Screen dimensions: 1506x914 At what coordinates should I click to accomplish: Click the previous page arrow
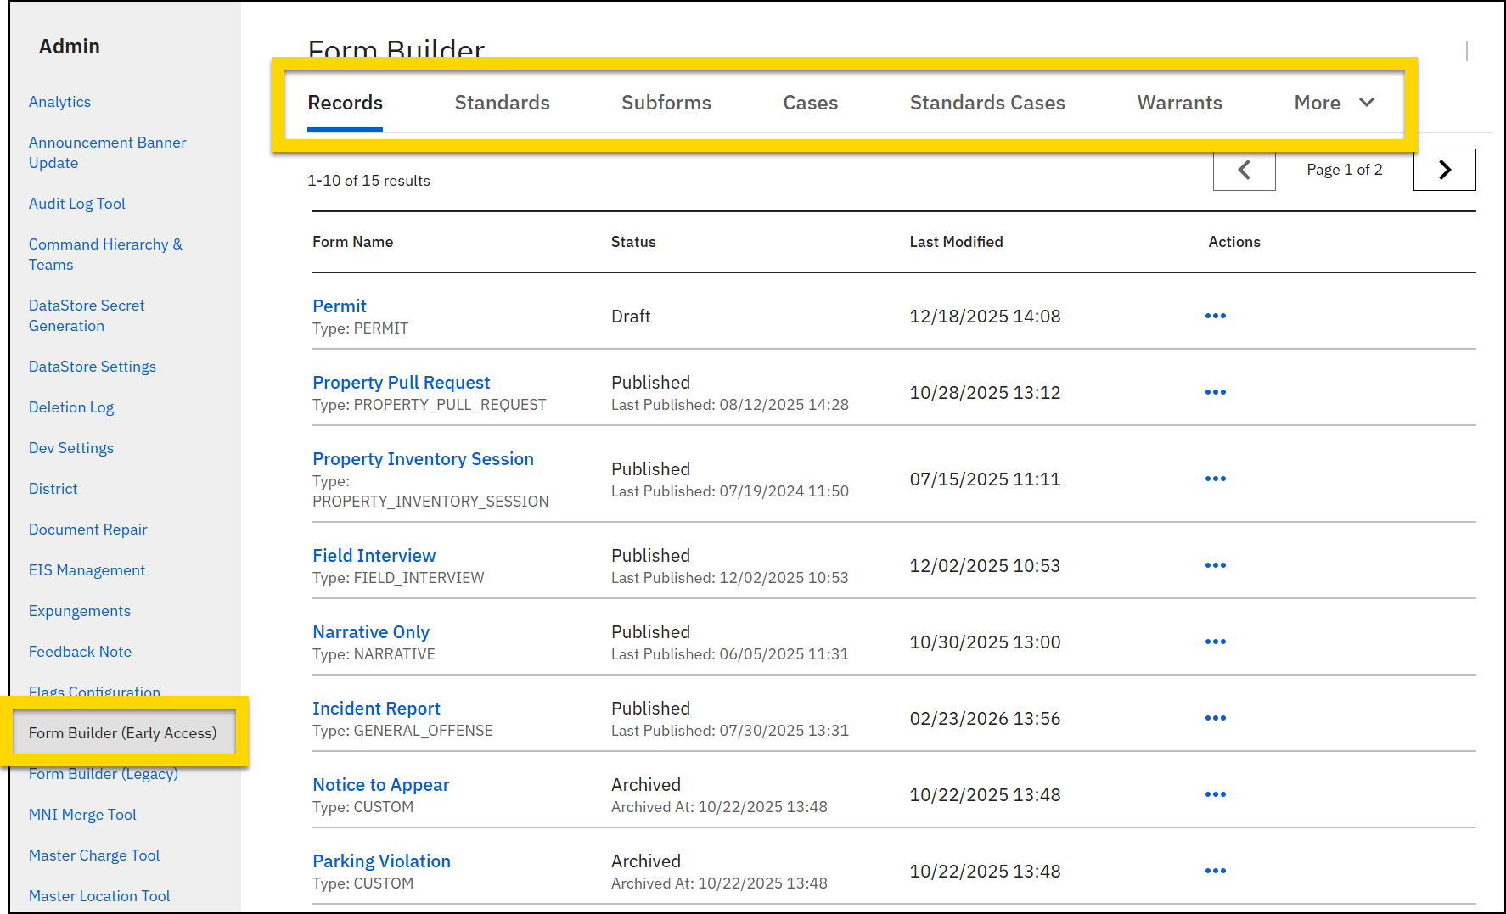click(1244, 170)
